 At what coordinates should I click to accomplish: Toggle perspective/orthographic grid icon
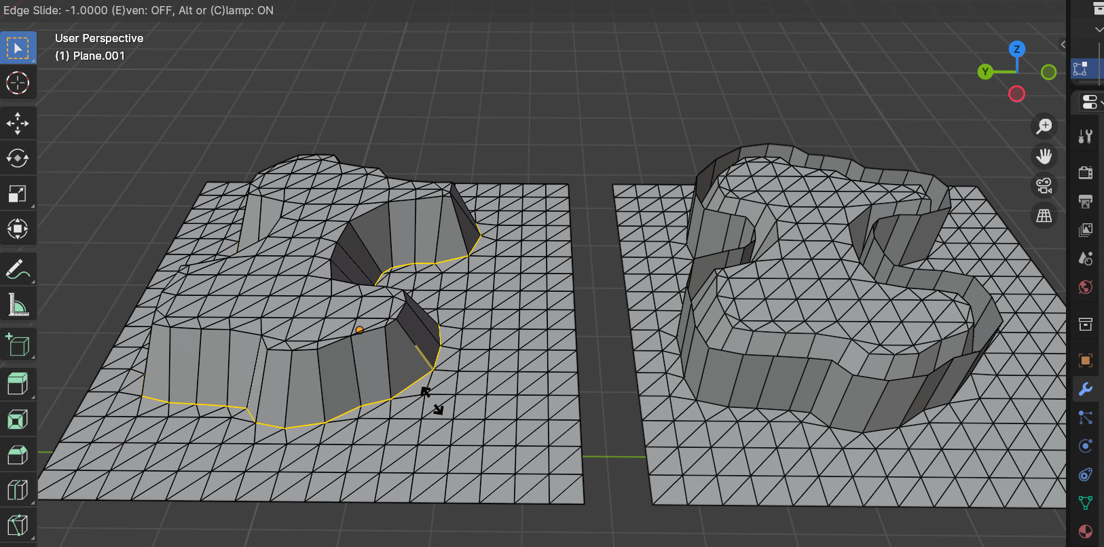[1044, 216]
